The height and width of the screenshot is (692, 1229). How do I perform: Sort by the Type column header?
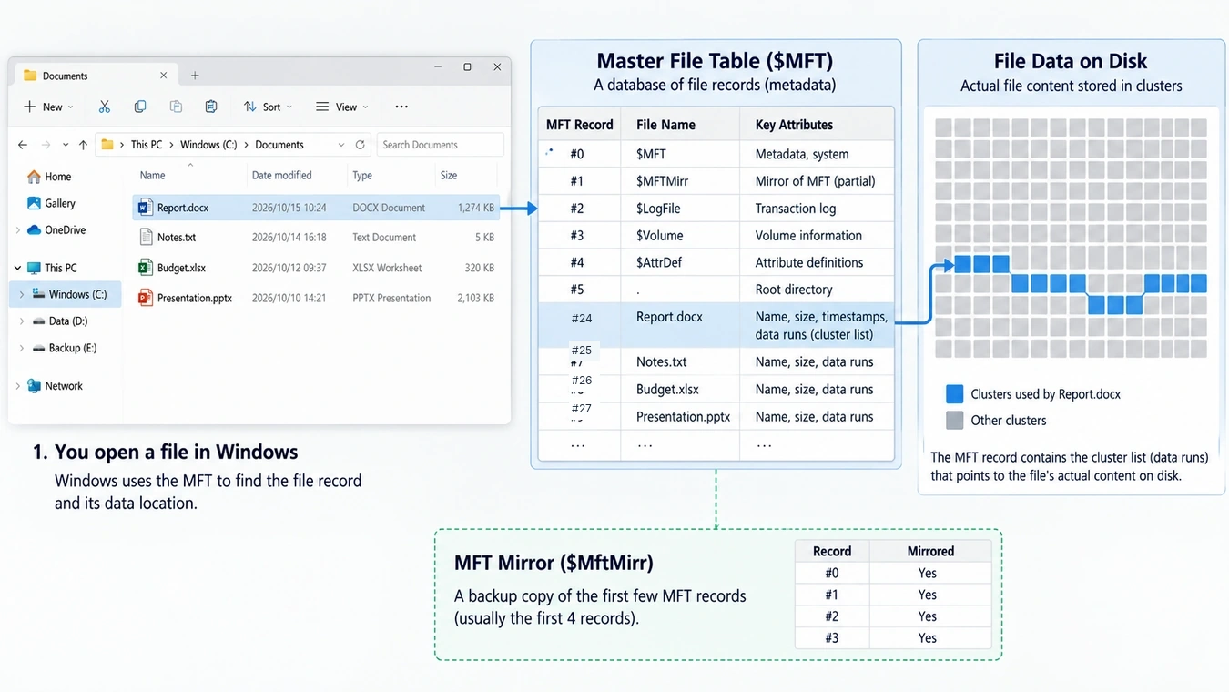[x=362, y=176]
